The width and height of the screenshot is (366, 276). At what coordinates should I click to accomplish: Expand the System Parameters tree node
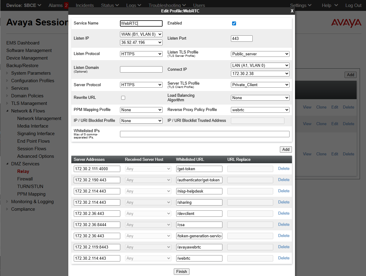coord(8,73)
